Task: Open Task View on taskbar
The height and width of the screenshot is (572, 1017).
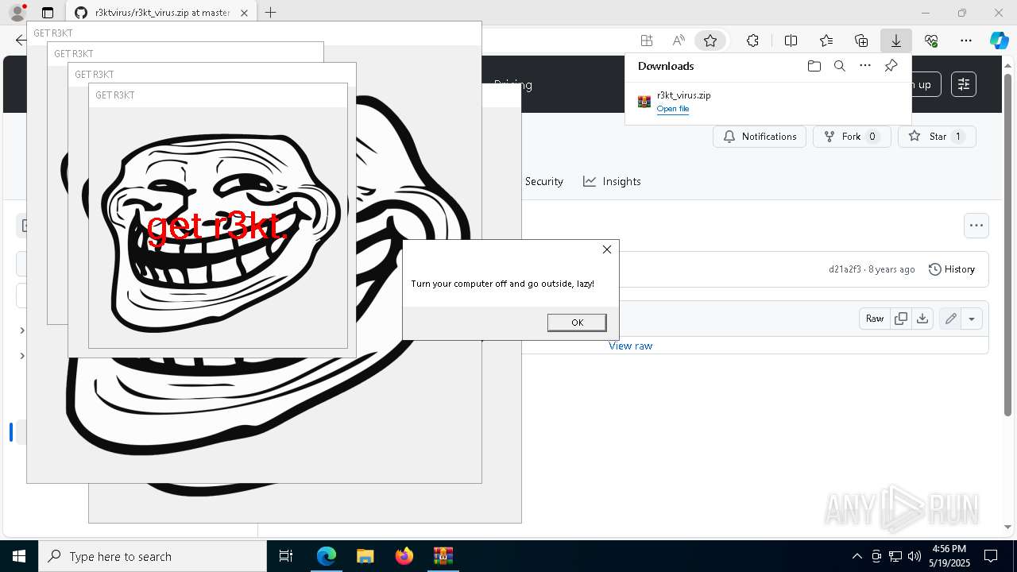Action: (x=286, y=556)
